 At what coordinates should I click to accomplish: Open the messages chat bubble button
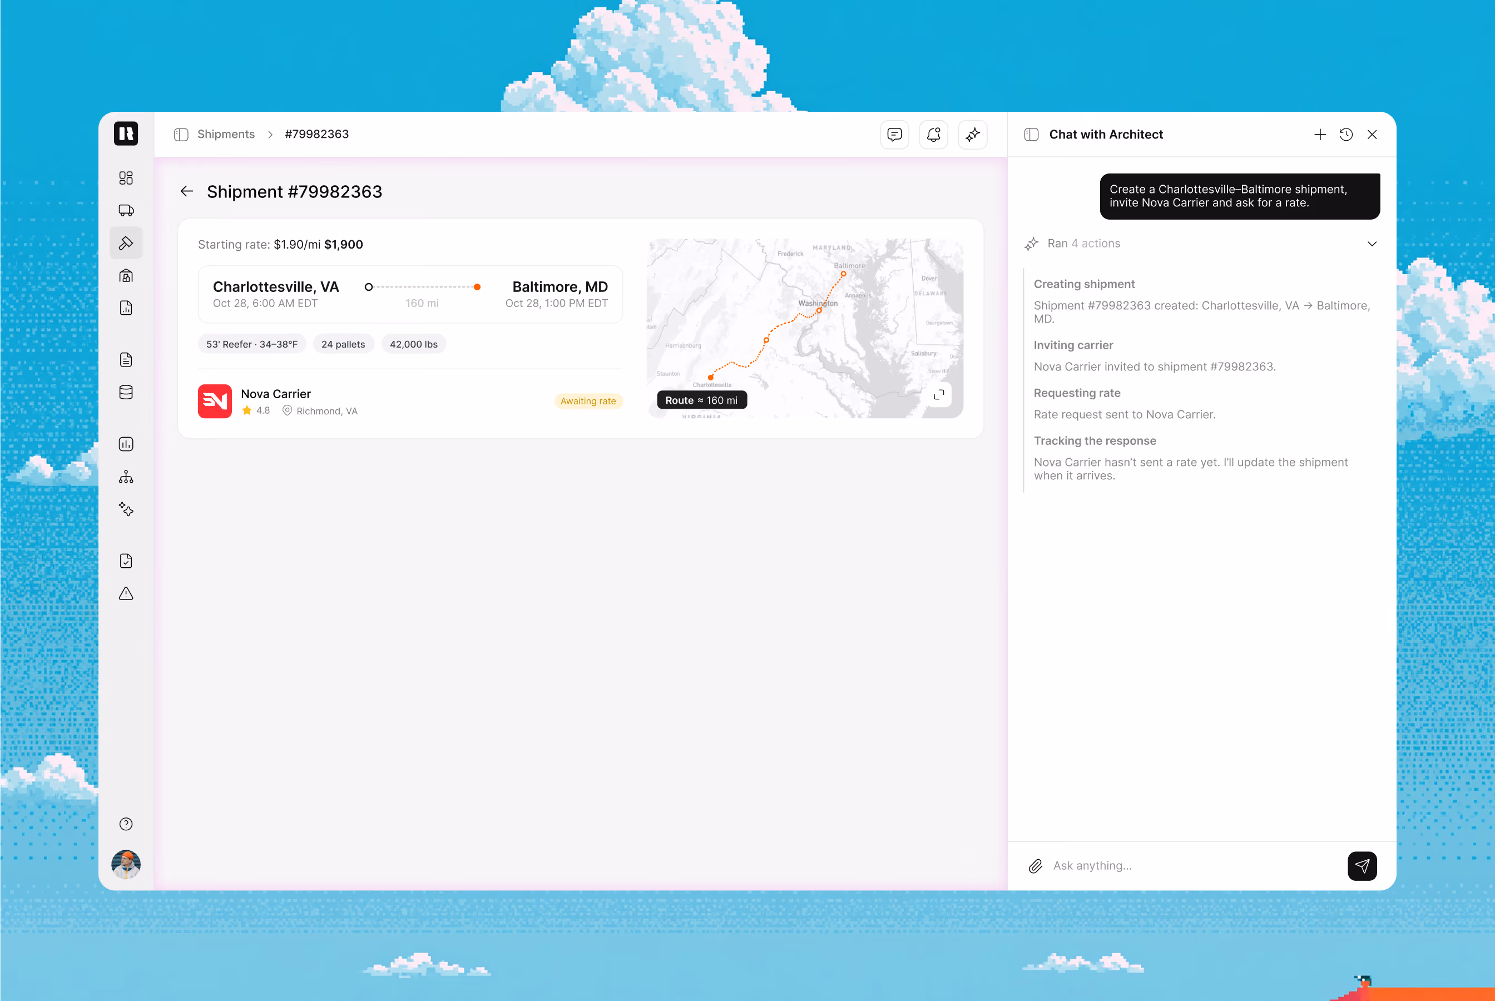(x=894, y=135)
